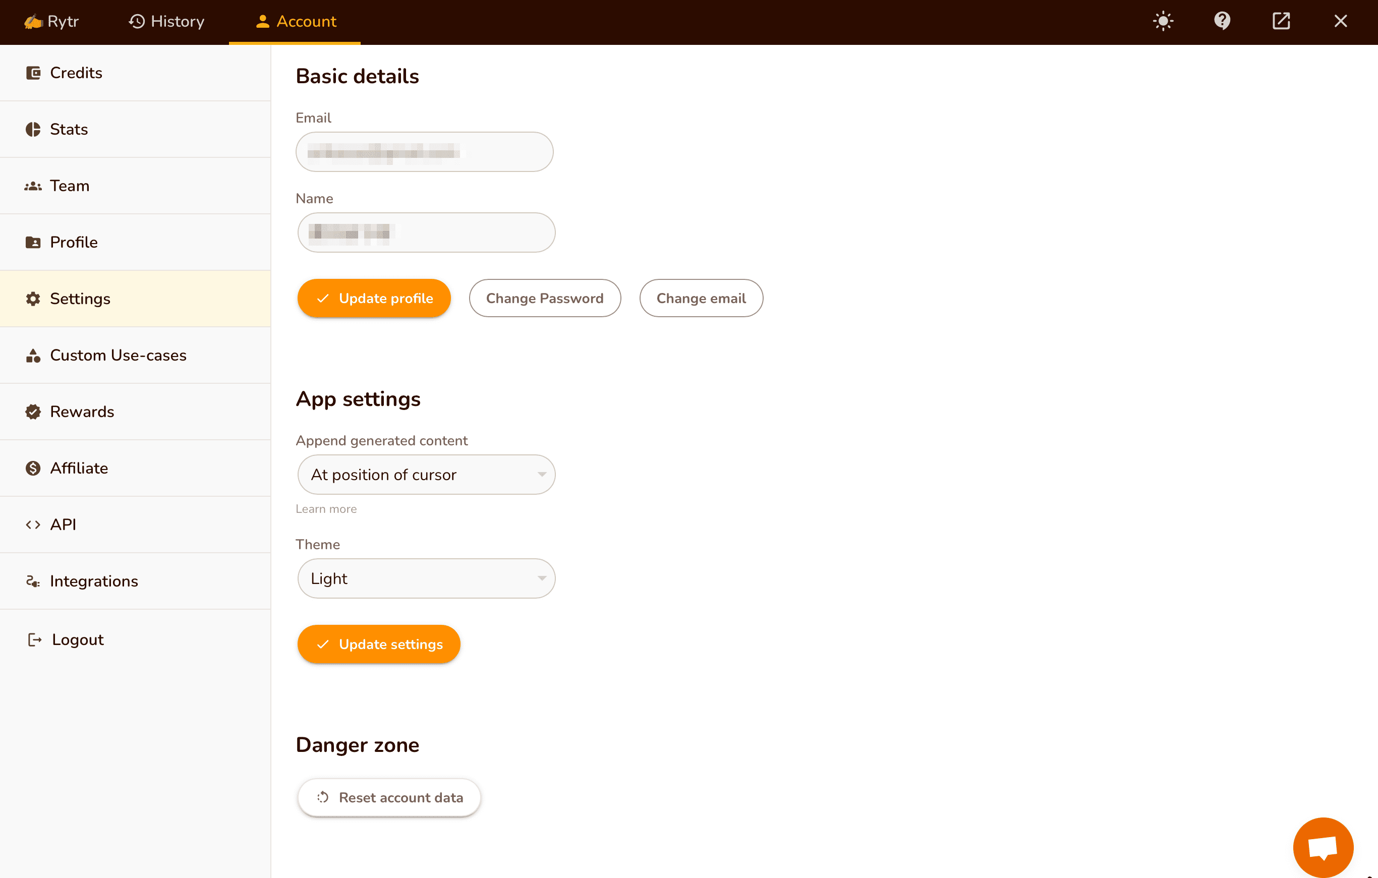Toggle the light/dark theme sun icon
Image resolution: width=1378 pixels, height=878 pixels.
point(1163,21)
